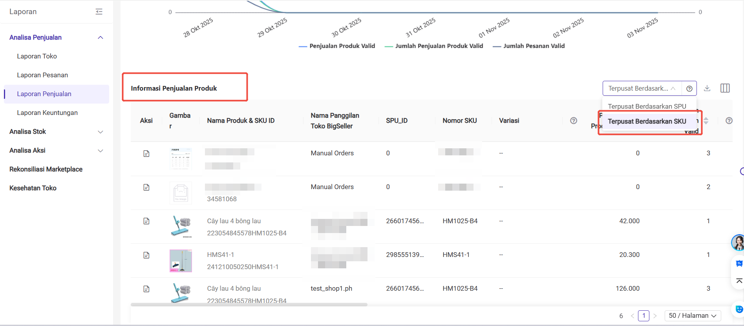This screenshot has width=744, height=326.
Task: Click Variasi column header
Action: coord(509,121)
